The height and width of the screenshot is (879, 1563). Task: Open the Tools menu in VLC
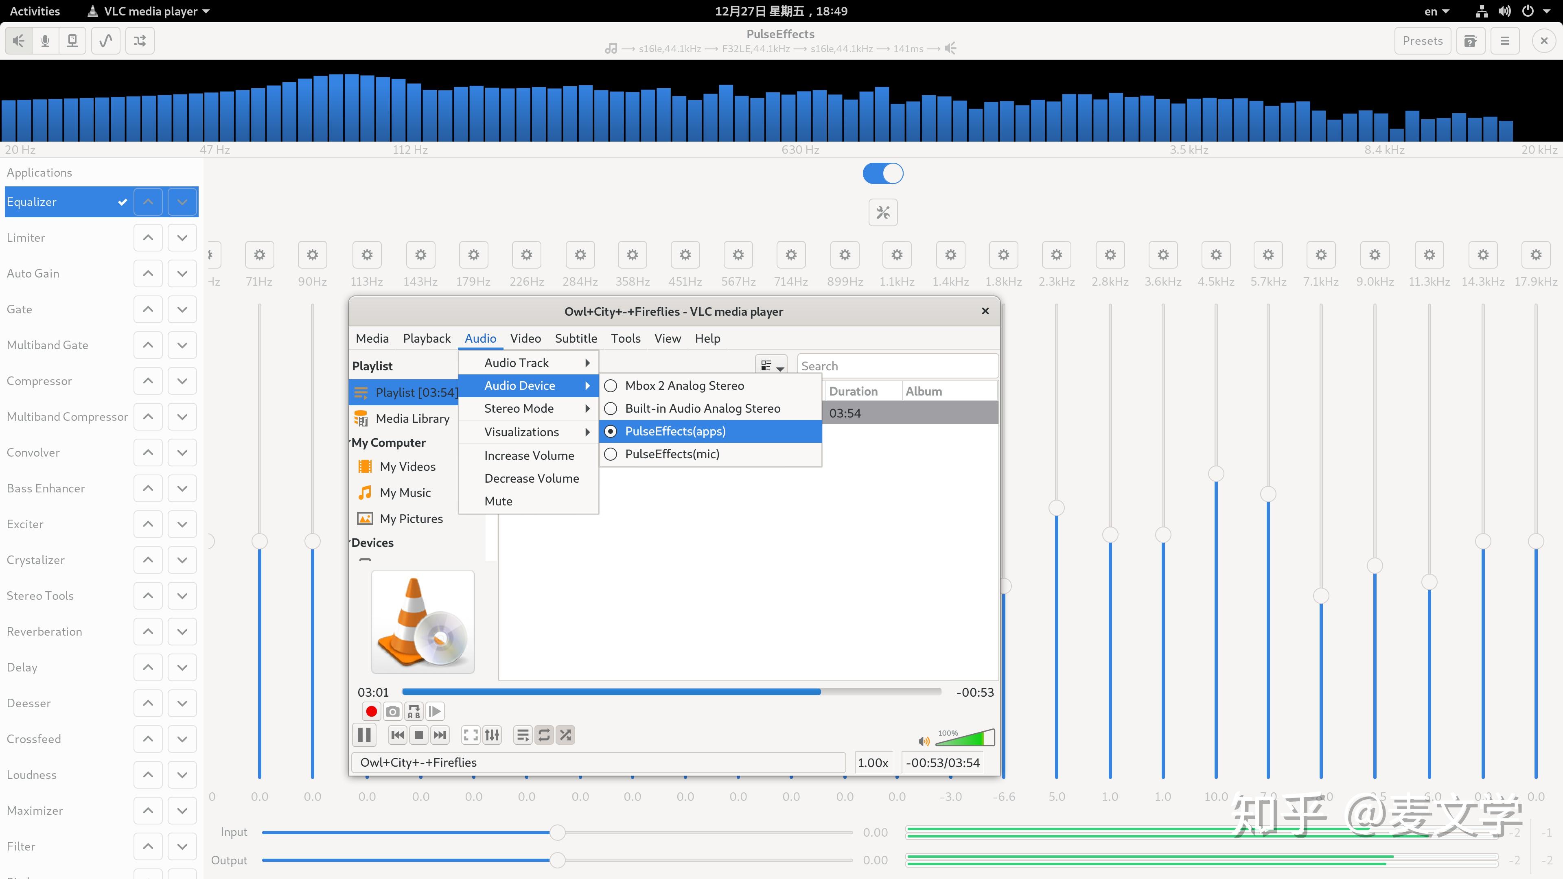(626, 339)
